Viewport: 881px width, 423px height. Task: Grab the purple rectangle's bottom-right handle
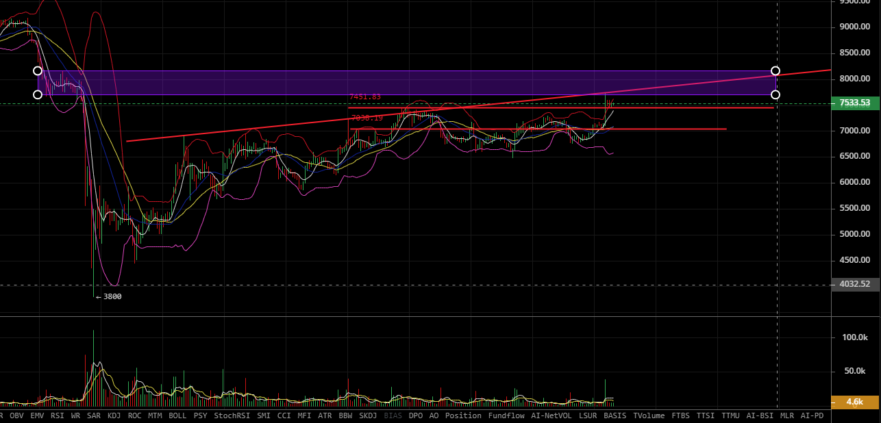tap(775, 94)
